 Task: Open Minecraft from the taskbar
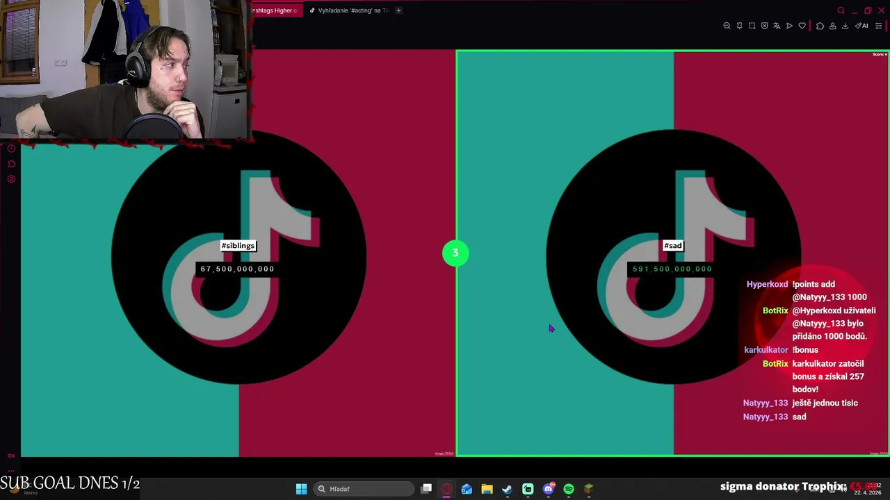click(x=589, y=489)
